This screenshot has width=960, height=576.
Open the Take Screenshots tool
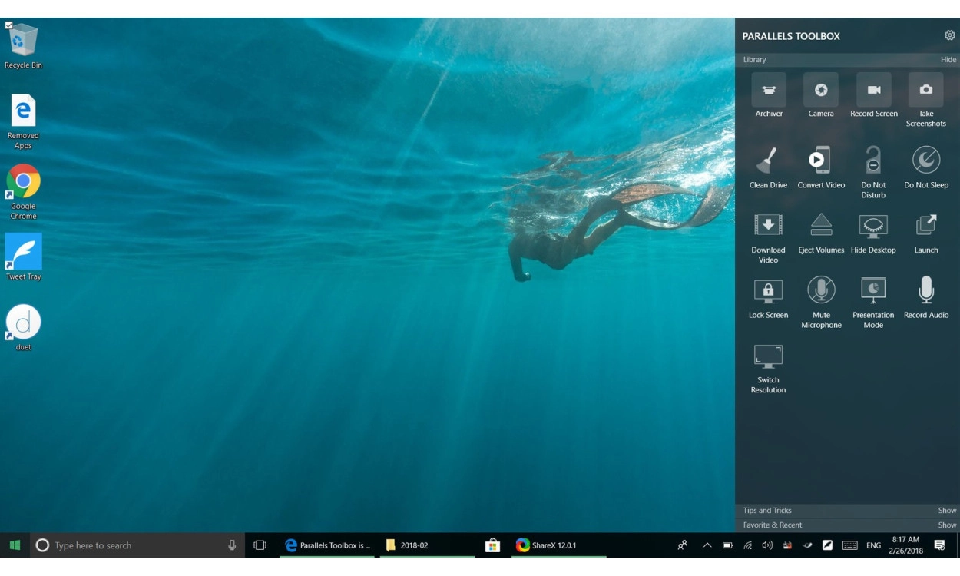(x=925, y=91)
